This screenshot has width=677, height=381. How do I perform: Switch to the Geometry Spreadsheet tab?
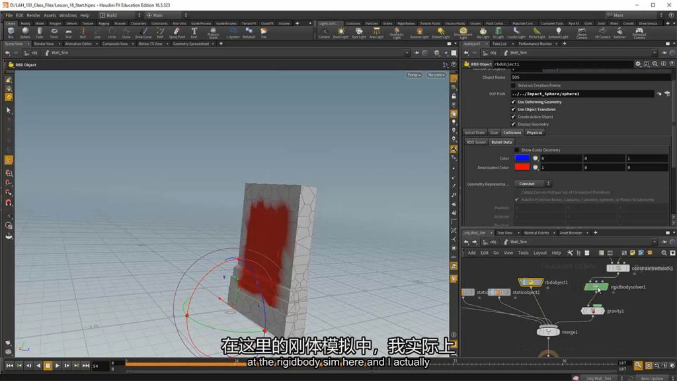pyautogui.click(x=191, y=44)
